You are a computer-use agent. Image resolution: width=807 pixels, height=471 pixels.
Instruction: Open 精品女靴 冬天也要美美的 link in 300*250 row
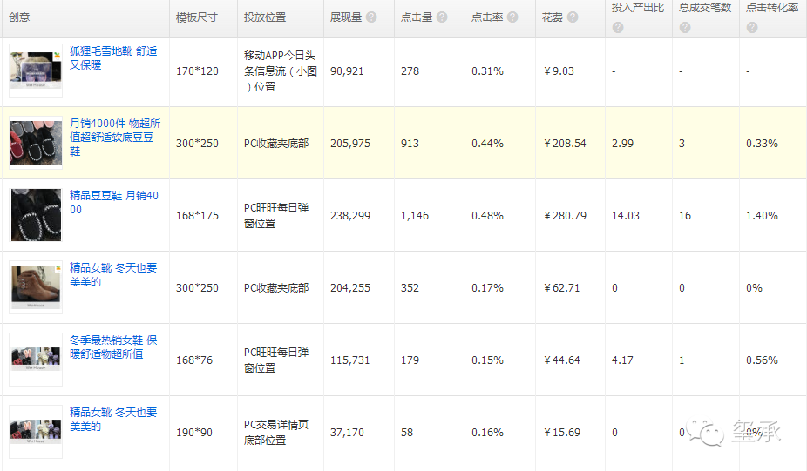click(113, 274)
